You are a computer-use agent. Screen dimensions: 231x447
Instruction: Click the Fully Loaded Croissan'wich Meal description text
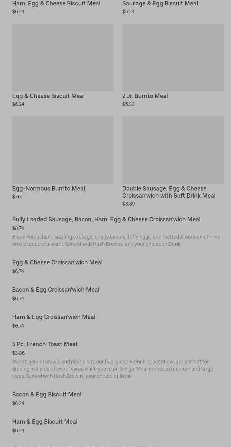[x=116, y=240]
